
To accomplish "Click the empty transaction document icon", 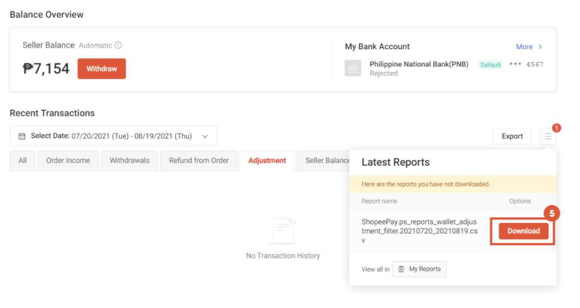I will [x=283, y=231].
